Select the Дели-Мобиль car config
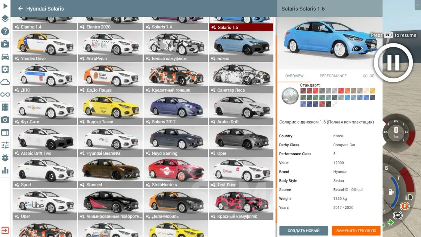Screen dimensions: 421x237 coord(176,204)
